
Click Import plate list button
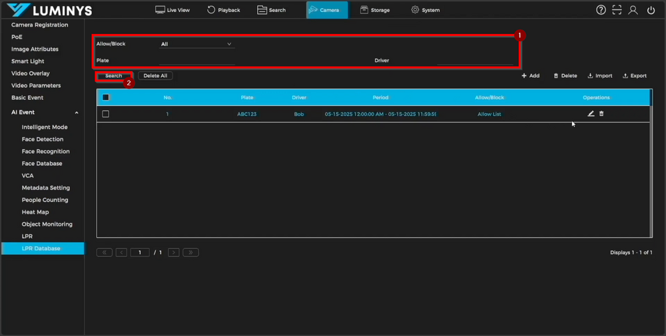coord(600,76)
